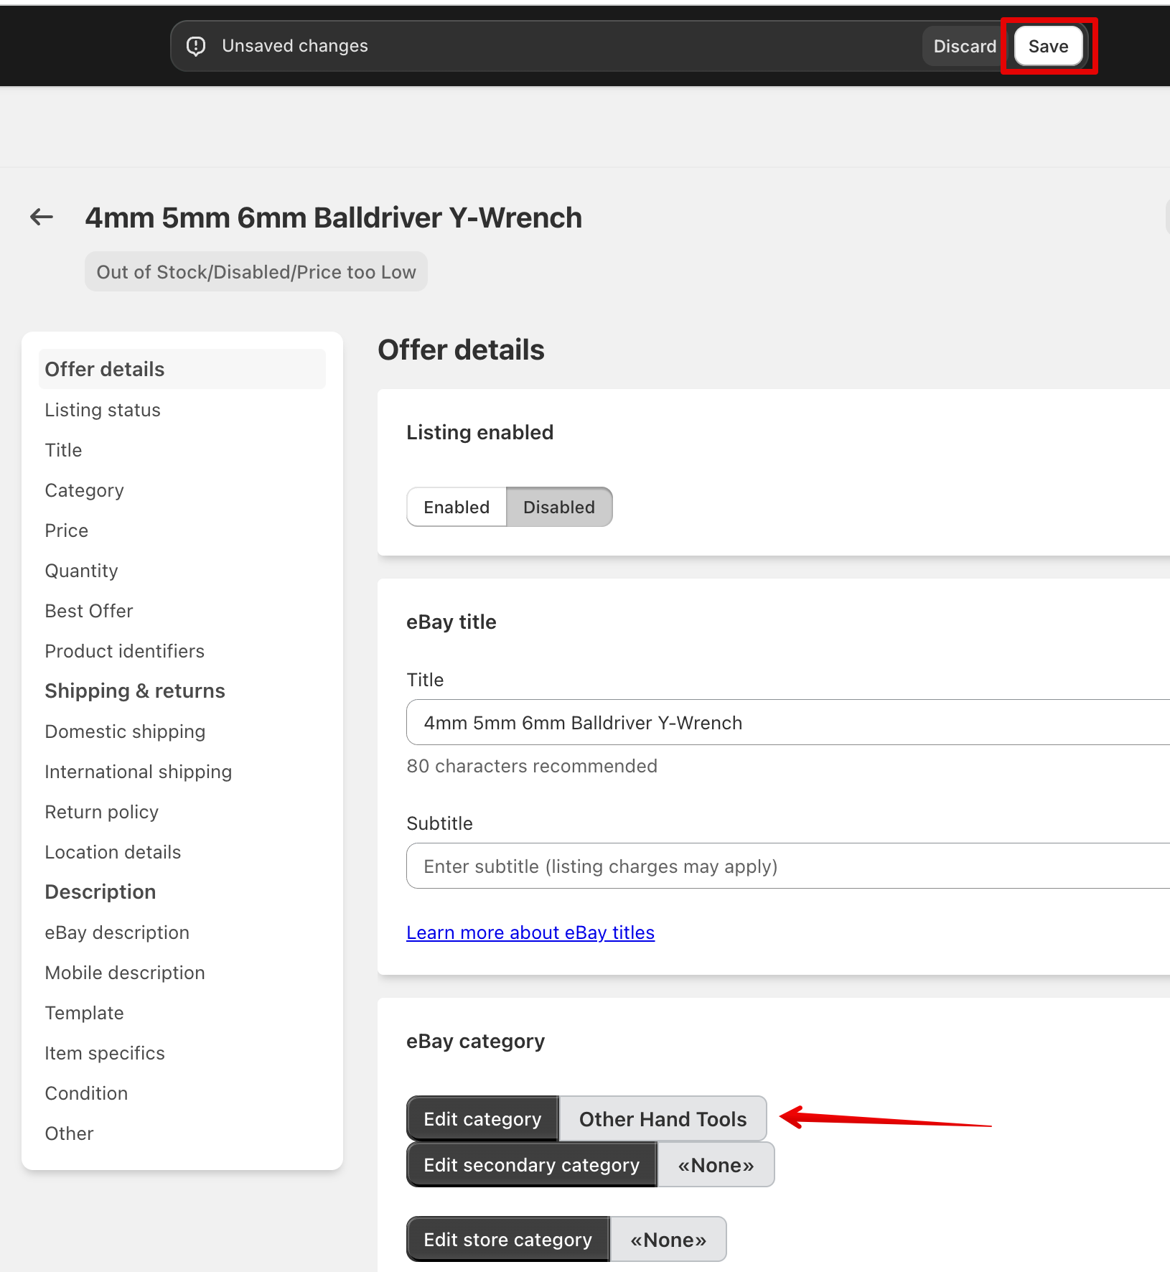
Task: Click Edit secondary category button
Action: point(531,1164)
